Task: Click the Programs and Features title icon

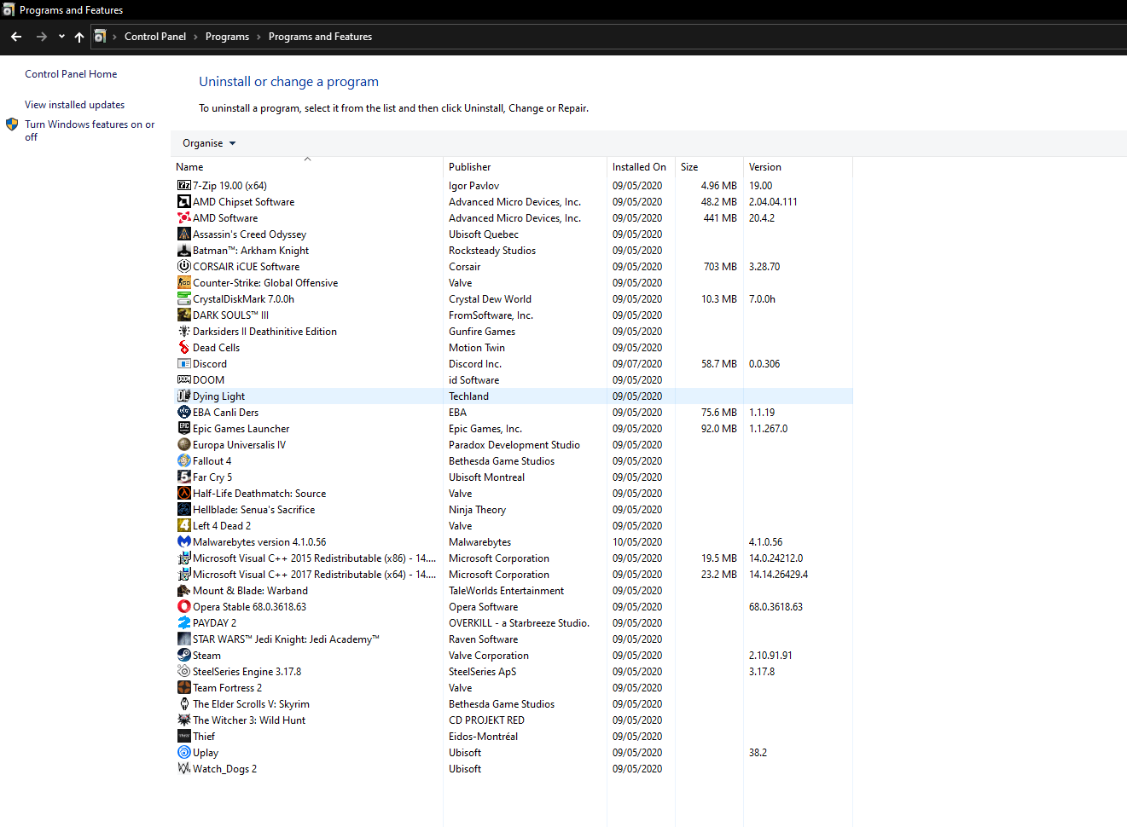Action: pyautogui.click(x=9, y=9)
